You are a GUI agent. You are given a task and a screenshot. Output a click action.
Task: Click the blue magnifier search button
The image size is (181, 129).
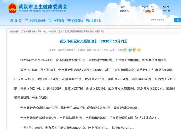[x=177, y=20]
